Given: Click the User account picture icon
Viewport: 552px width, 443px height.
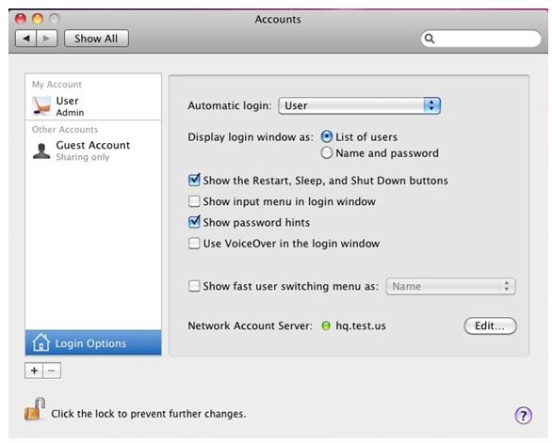Looking at the screenshot, I should (41, 106).
